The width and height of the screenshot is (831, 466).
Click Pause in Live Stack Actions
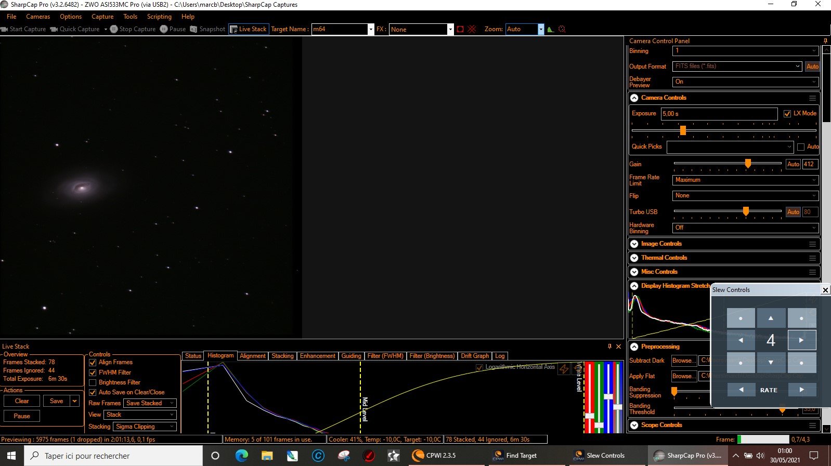(22, 416)
